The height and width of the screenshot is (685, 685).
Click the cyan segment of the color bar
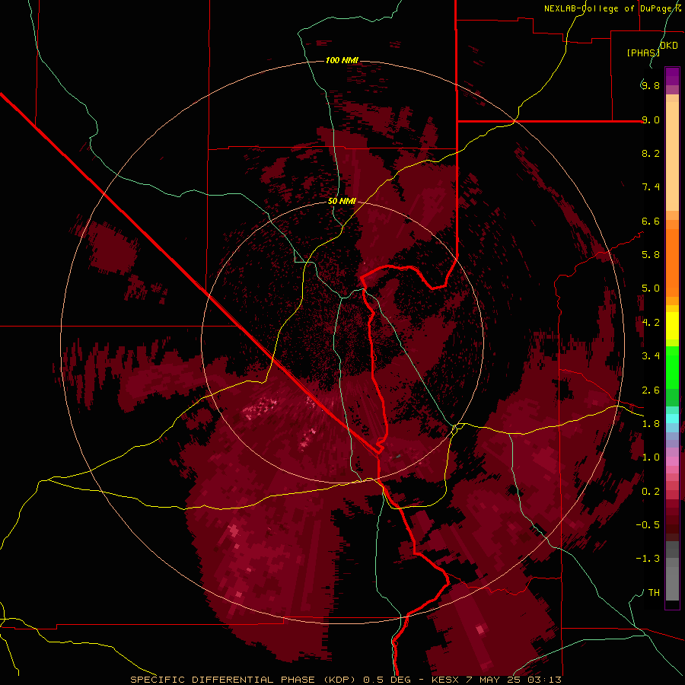[672, 419]
